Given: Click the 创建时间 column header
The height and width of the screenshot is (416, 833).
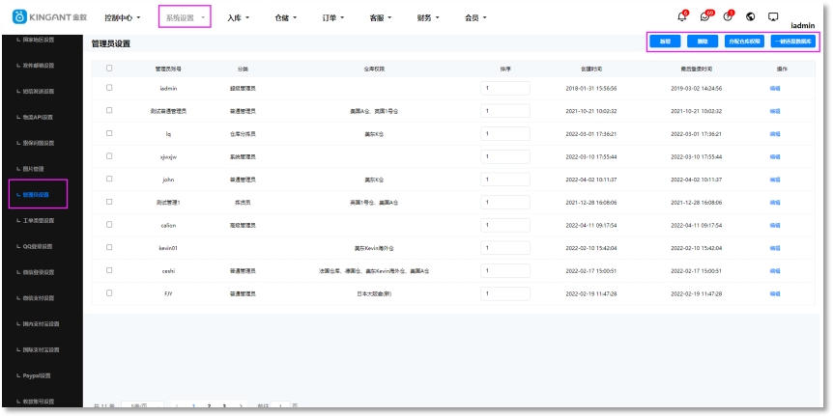Looking at the screenshot, I should [591, 69].
